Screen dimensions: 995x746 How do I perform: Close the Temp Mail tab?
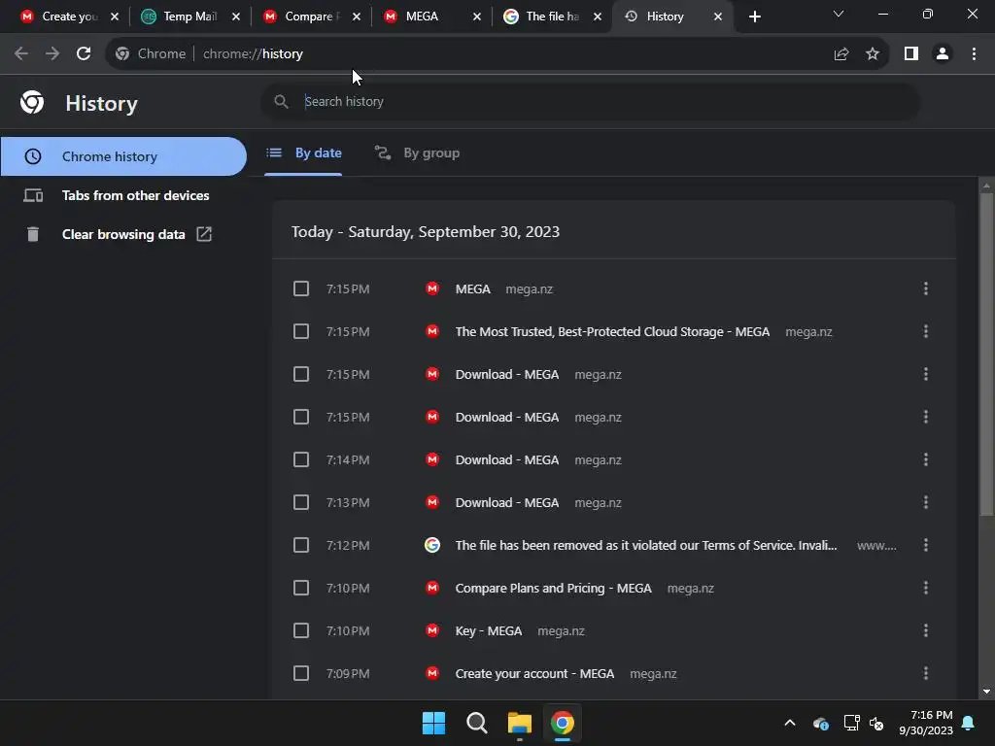pyautogui.click(x=236, y=17)
